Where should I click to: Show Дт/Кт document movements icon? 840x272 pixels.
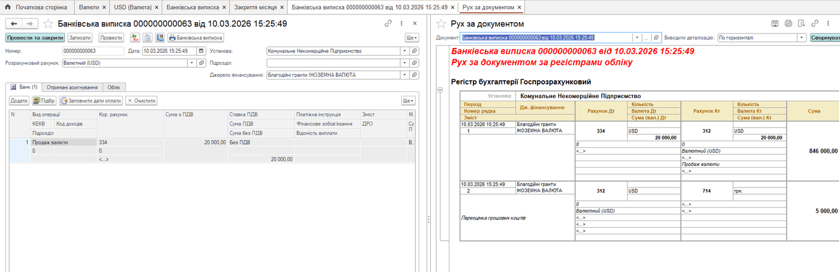pyautogui.click(x=136, y=37)
